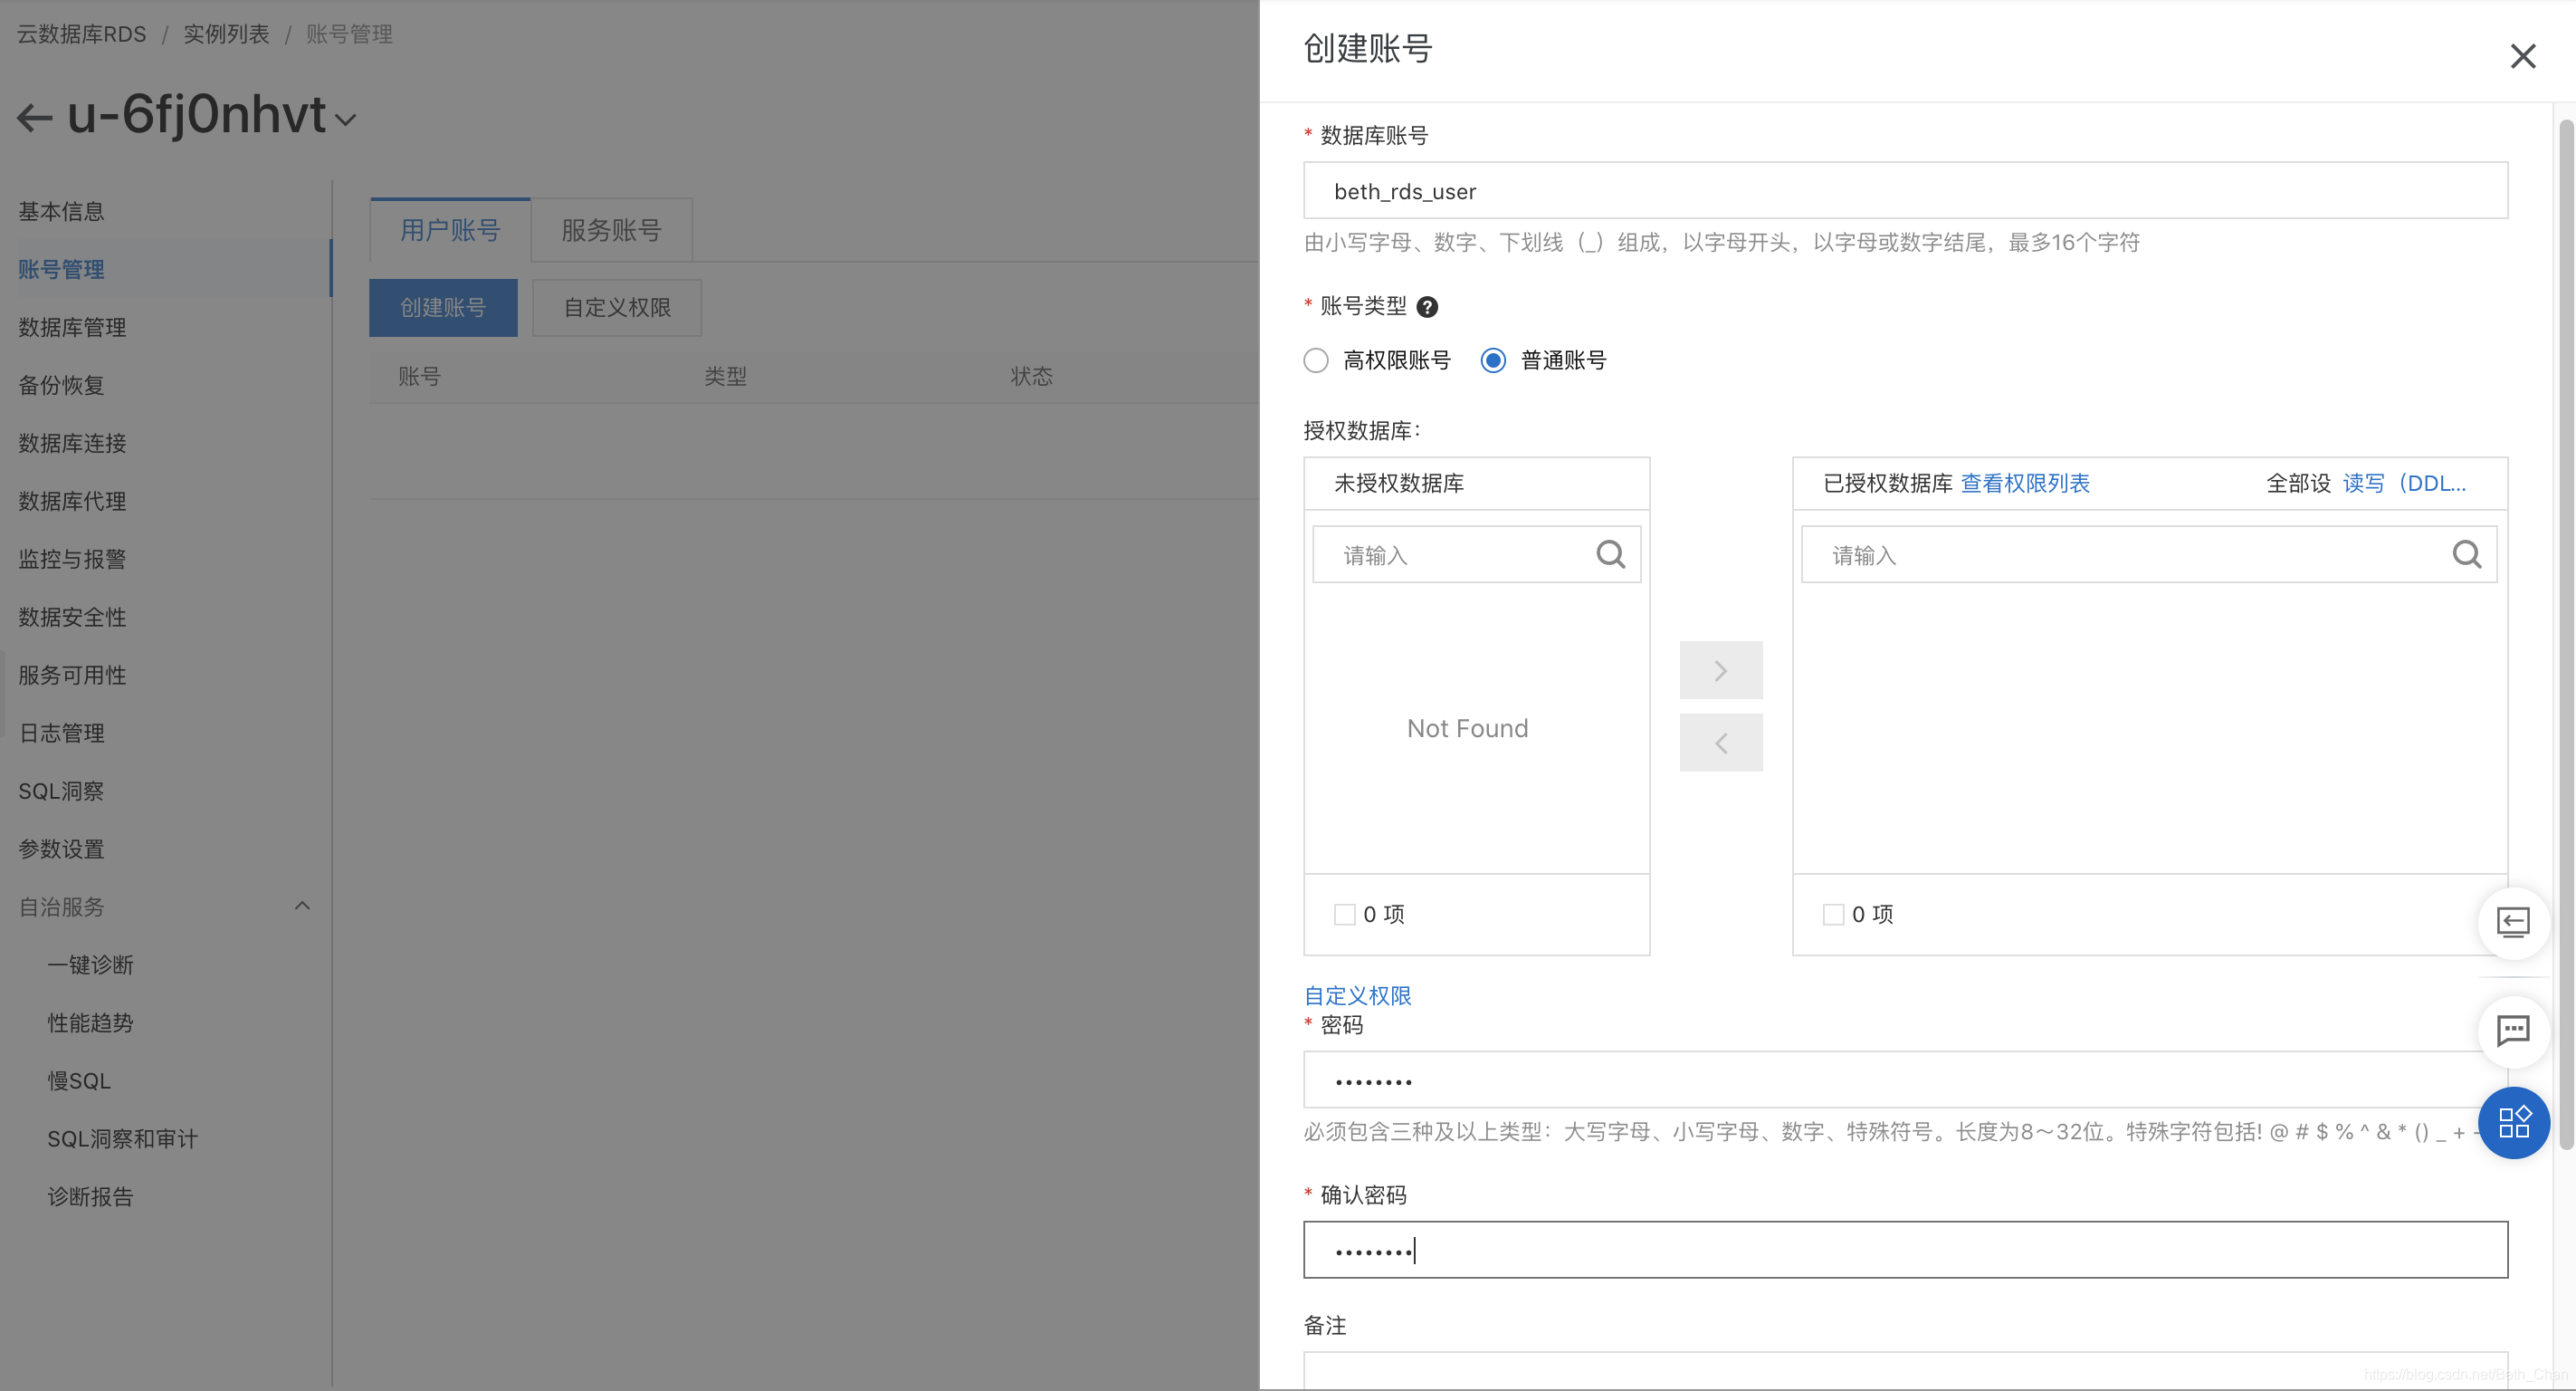Open 数据库管理 in the sidebar
This screenshot has height=1391, width=2576.
(72, 327)
